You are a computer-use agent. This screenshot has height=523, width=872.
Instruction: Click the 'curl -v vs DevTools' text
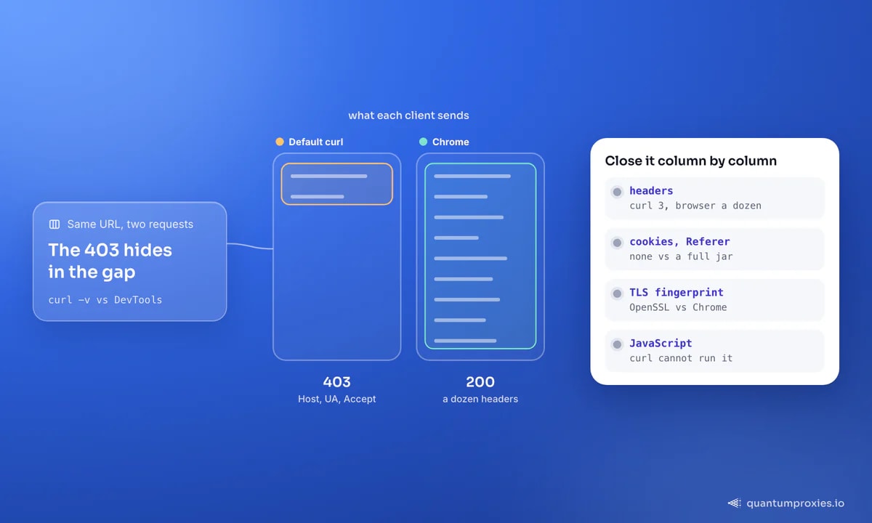[x=105, y=299]
